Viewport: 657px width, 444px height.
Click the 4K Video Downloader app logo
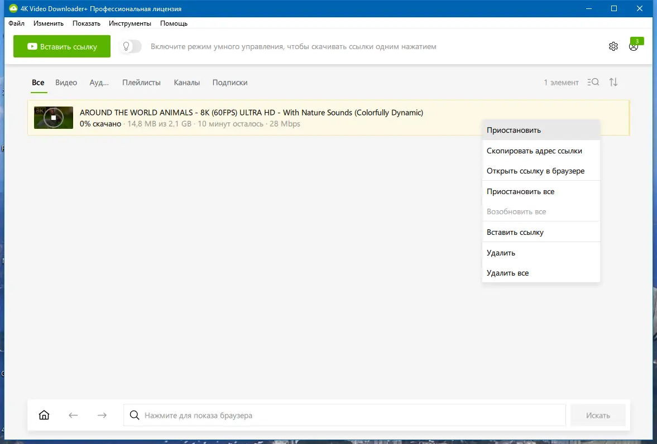[13, 8]
